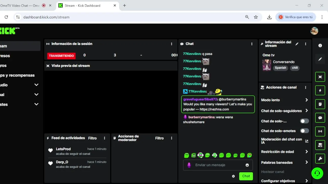Click the browser zoom magnifier icon
This screenshot has width=328, height=184.
tap(247, 17)
